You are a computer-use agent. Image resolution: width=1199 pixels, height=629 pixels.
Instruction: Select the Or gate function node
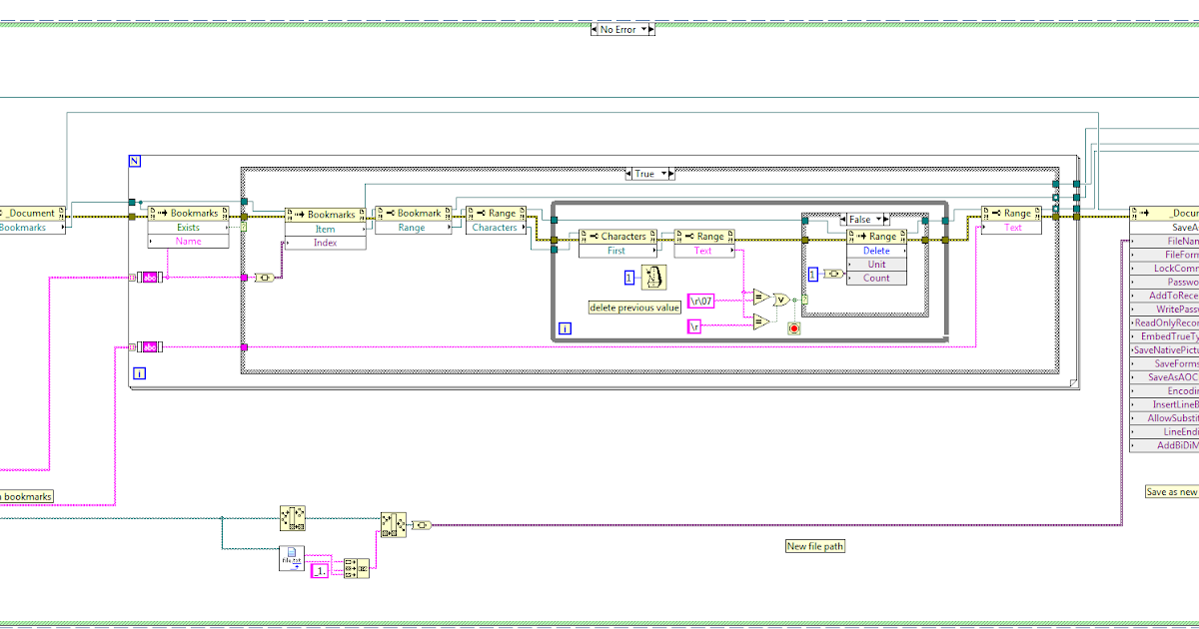(x=780, y=300)
